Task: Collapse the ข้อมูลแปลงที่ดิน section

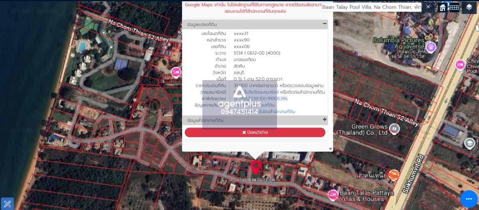Action: (325, 24)
